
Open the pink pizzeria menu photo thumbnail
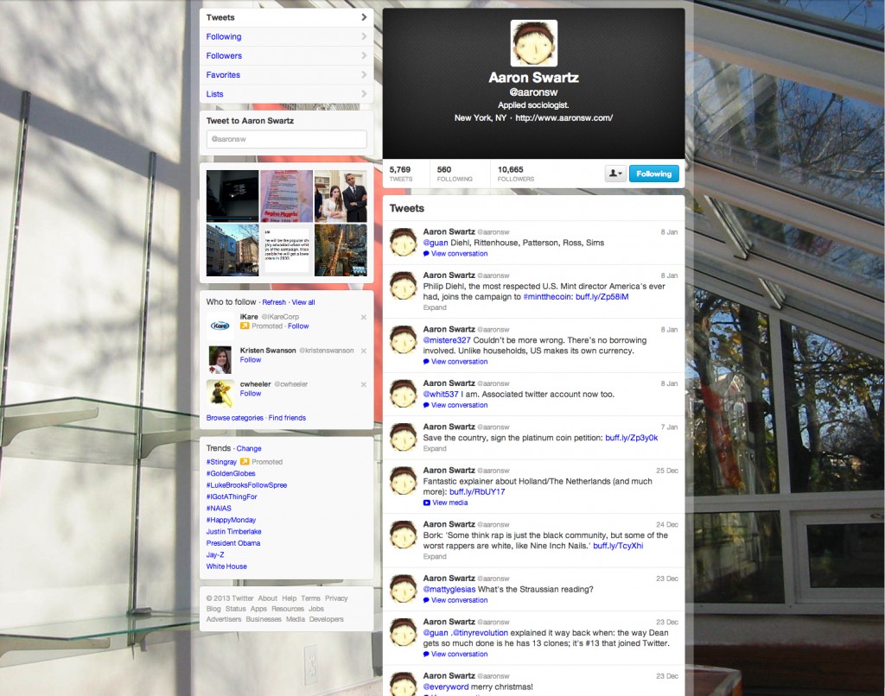pyautogui.click(x=286, y=196)
